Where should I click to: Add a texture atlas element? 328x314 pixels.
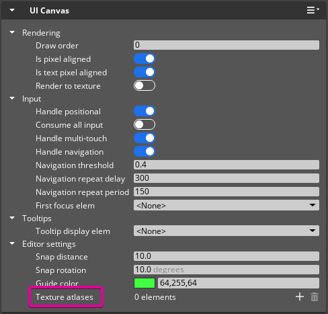pos(300,297)
